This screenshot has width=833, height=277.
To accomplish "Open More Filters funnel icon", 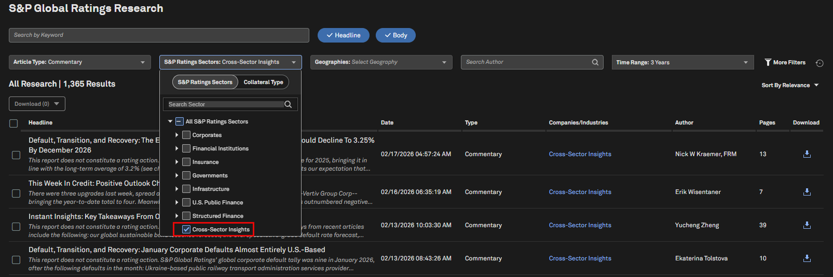I will tap(768, 62).
